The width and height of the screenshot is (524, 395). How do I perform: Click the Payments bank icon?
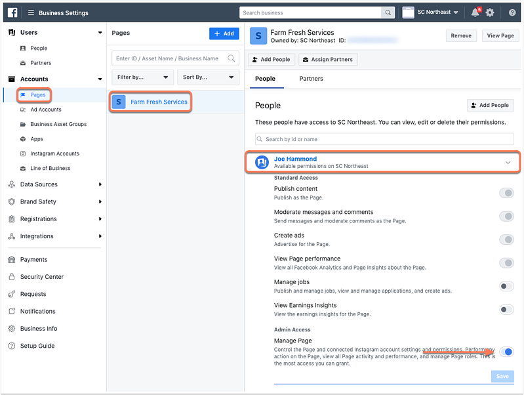click(12, 260)
